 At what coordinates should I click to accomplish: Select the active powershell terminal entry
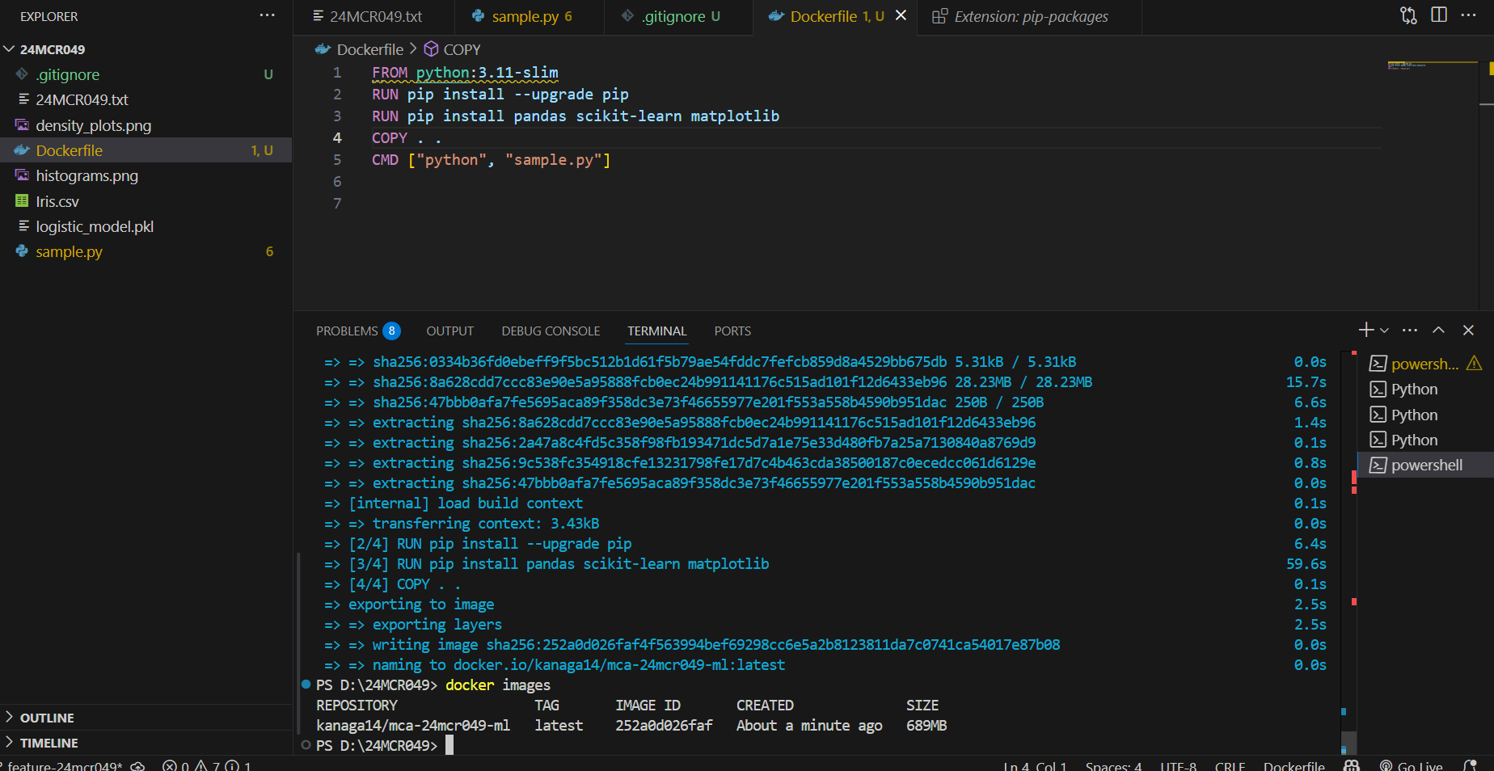coord(1425,465)
